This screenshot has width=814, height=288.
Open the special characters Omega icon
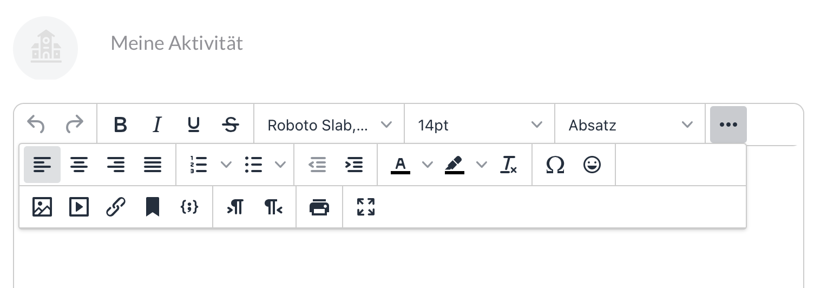click(555, 165)
